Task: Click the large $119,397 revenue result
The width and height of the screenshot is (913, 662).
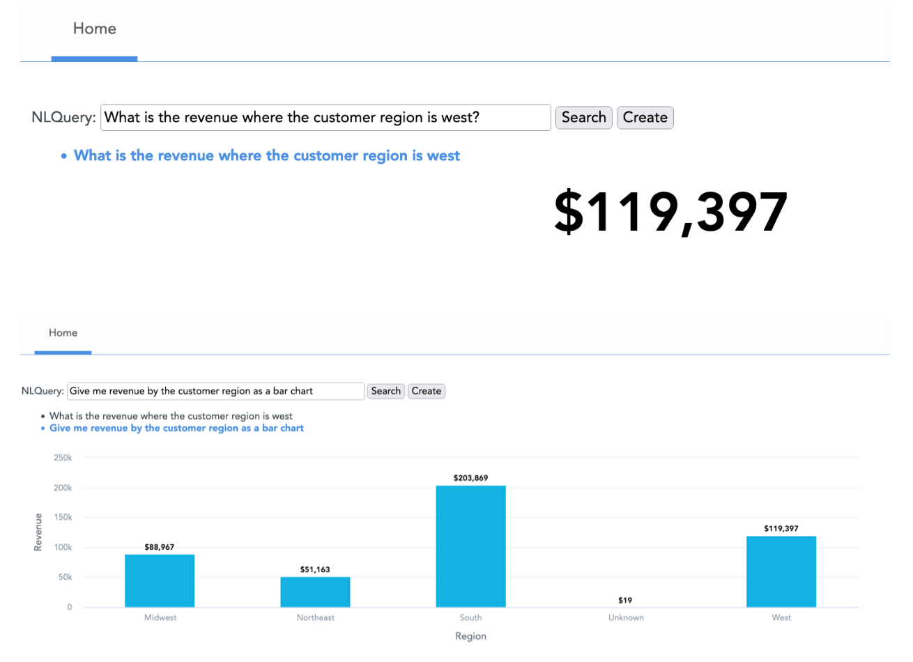Action: pos(670,213)
